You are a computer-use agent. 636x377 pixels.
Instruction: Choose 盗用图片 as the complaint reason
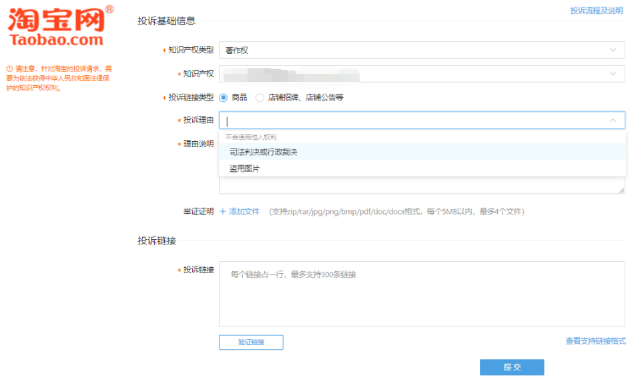tap(244, 169)
